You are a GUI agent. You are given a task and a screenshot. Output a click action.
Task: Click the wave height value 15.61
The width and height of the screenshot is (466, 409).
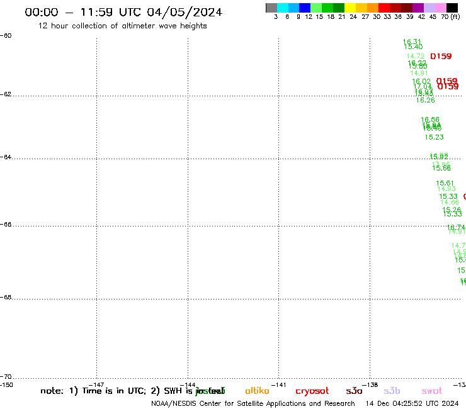click(445, 183)
